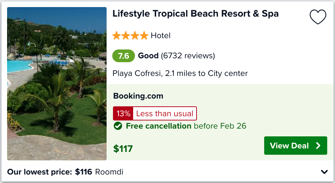Click the resort pool photo thumbnail

[57, 83]
